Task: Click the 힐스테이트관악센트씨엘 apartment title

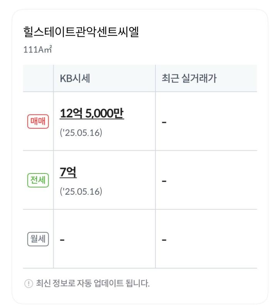Action: pos(81,32)
